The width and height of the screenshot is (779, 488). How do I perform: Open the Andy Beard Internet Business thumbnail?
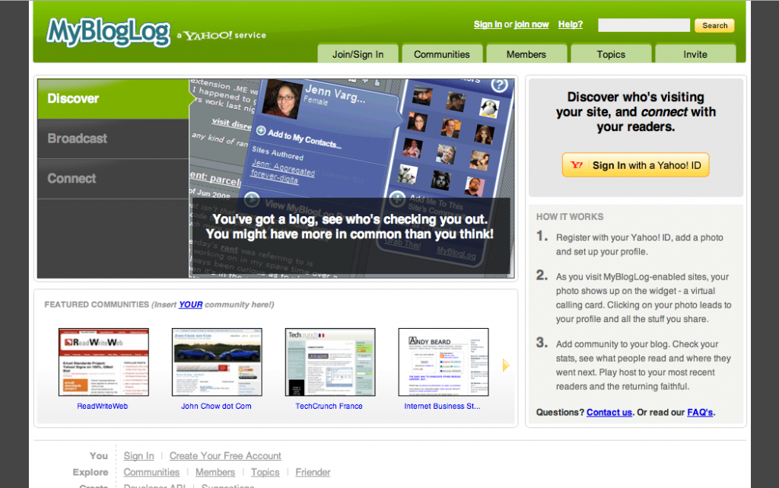[444, 362]
